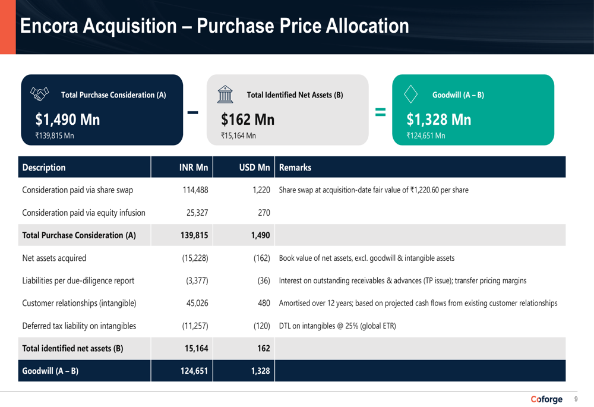Select 'Customer relationships (intangible)' label
This screenshot has height=407, width=594.
coord(79,303)
